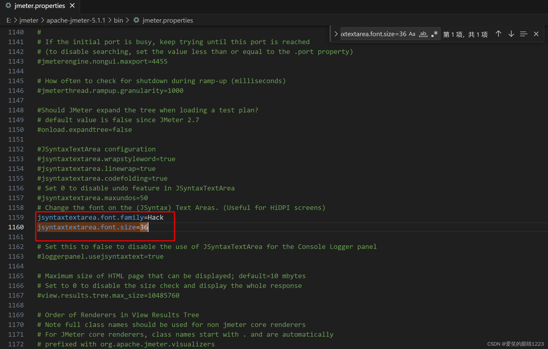Click line number 1148 in gutter
Image resolution: width=548 pixels, height=349 pixels.
pos(16,110)
